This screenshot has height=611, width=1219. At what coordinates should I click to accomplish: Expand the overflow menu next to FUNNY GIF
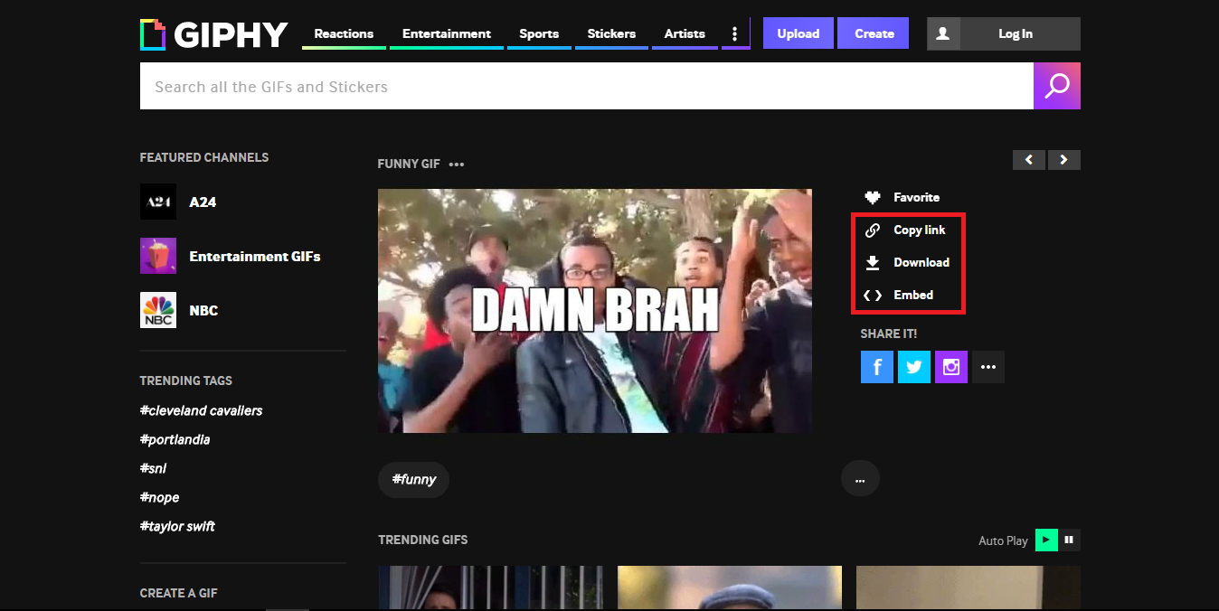point(456,164)
